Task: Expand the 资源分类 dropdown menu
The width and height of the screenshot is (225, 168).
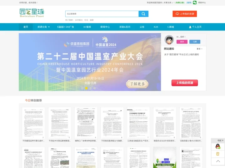Action: [x=43, y=27]
